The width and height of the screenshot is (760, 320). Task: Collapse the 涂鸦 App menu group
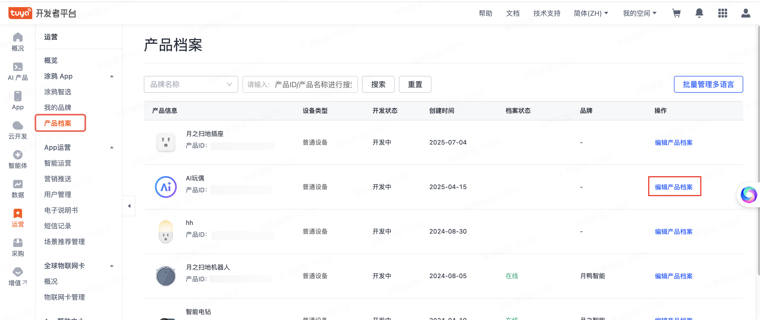click(x=112, y=76)
